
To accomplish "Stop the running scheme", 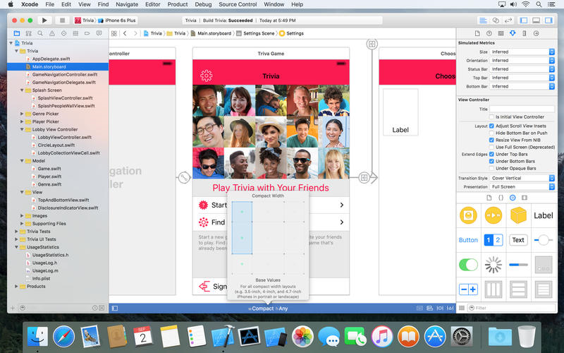I will pyautogui.click(x=62, y=20).
